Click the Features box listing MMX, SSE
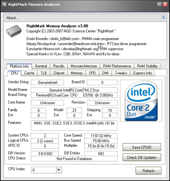 pyautogui.click(x=74, y=125)
